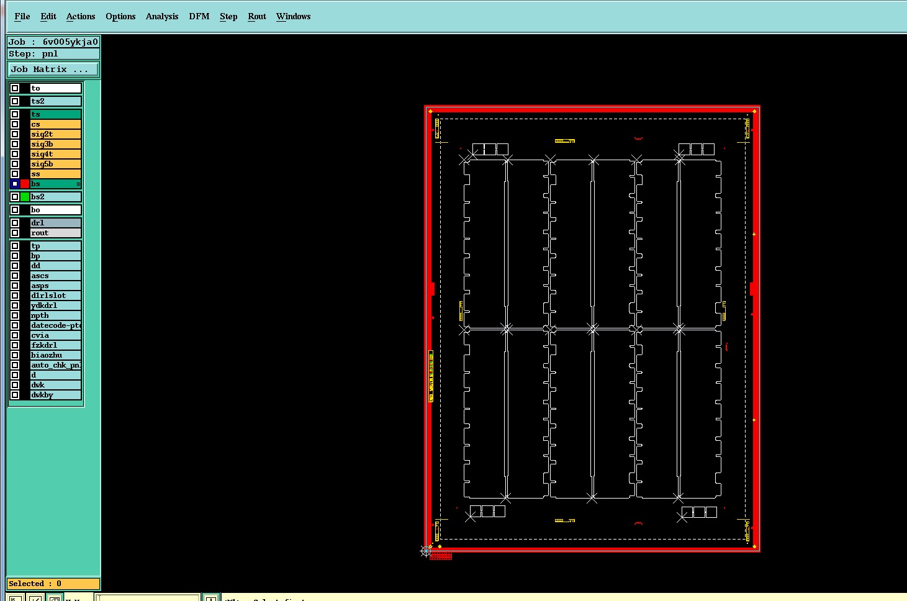Viewport: 907px width, 601px height.
Task: Toggle the checkbox for layer sig3b
Action: (x=15, y=144)
